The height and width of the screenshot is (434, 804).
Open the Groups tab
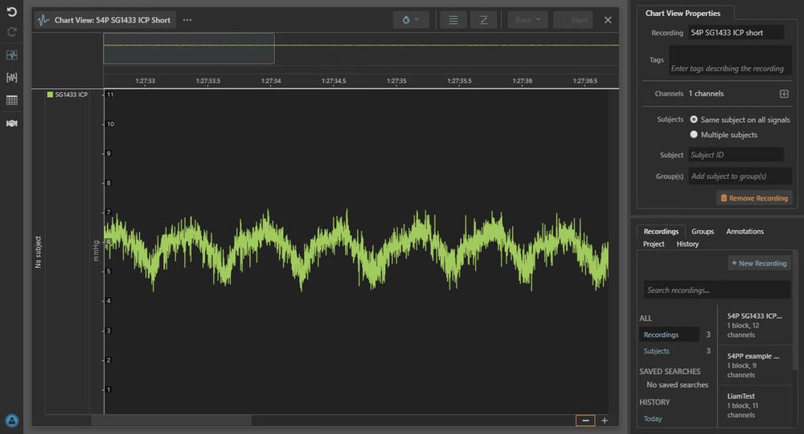703,231
